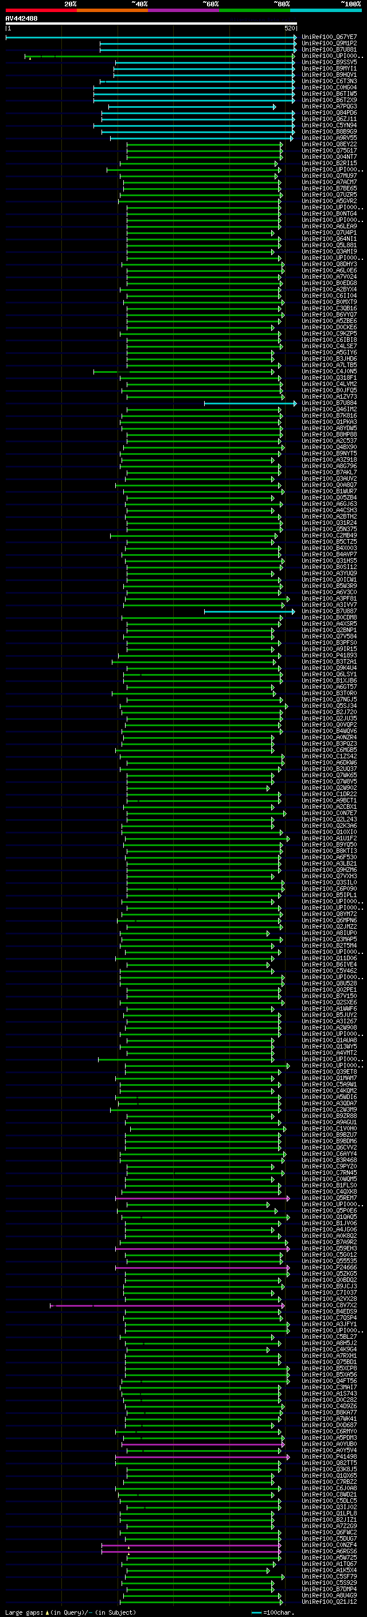Click the green ~80% identity legend segment
The height and width of the screenshot is (1617, 367).
tap(254, 10)
